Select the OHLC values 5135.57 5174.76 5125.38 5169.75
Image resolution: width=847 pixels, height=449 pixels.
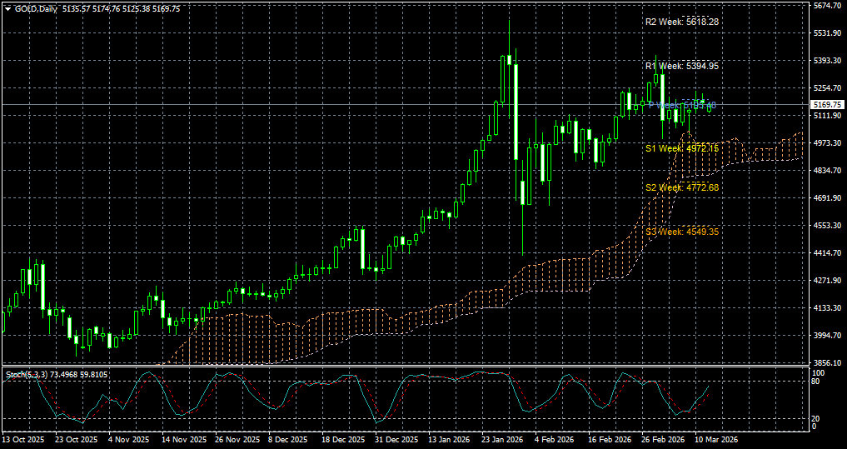pyautogui.click(x=122, y=9)
